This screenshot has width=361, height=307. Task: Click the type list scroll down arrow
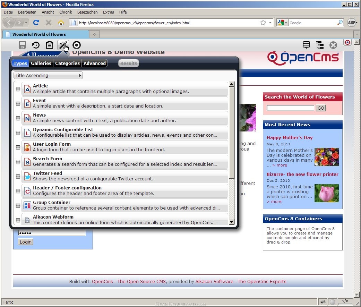pyautogui.click(x=232, y=222)
